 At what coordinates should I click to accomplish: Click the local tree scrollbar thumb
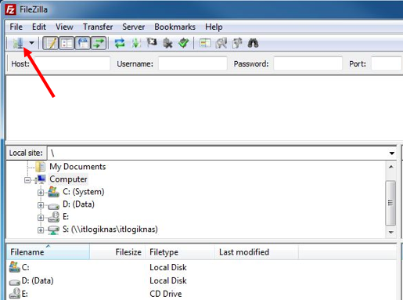pyautogui.click(x=390, y=203)
